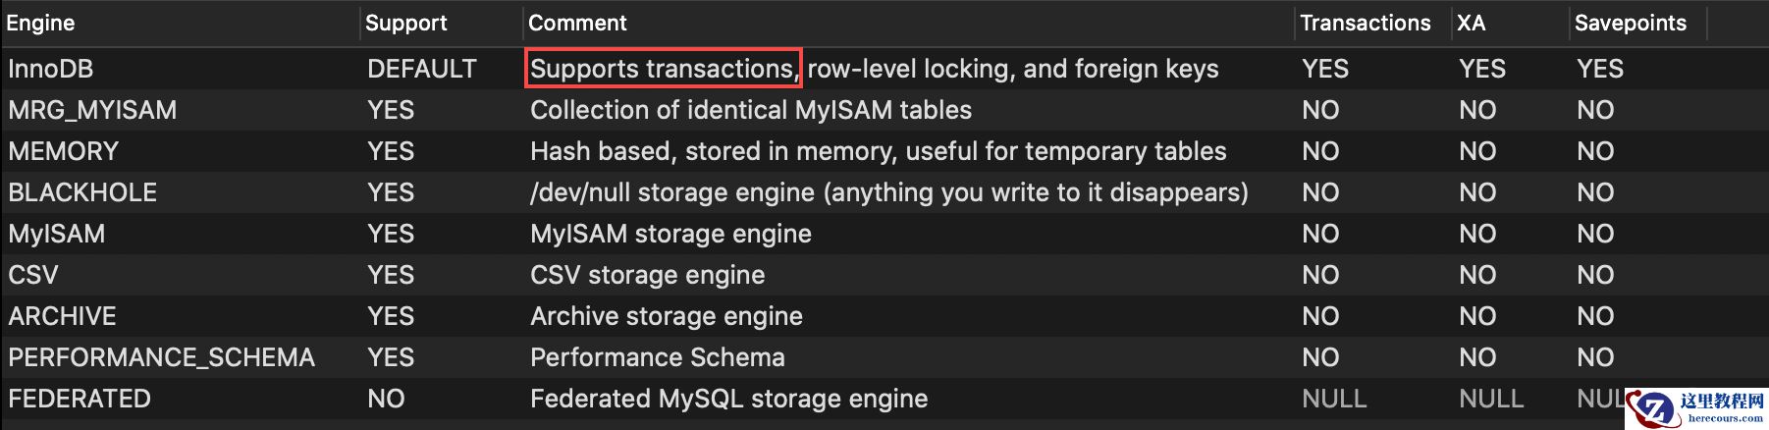Sort by the Transactions column header
This screenshot has height=430, width=1769.
[1365, 23]
